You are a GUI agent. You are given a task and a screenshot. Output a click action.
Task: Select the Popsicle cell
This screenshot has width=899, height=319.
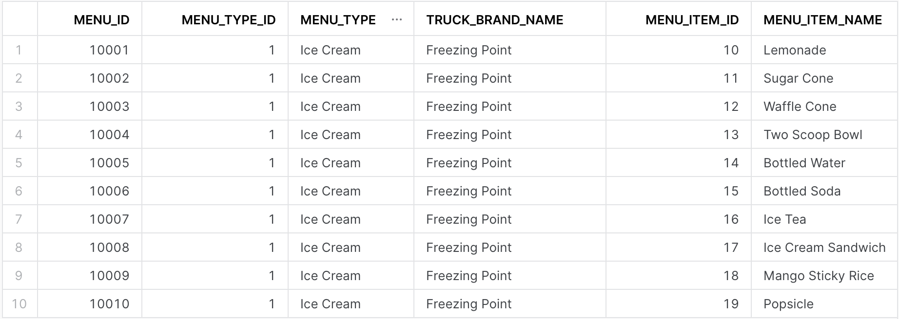coord(788,304)
